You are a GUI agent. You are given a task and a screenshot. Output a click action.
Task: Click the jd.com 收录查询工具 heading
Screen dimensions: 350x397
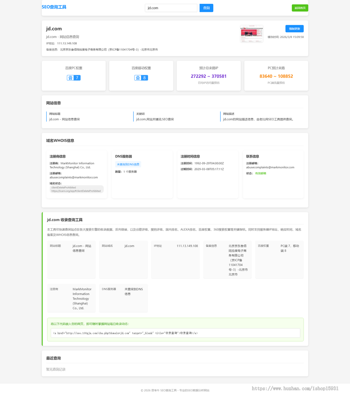coord(65,220)
